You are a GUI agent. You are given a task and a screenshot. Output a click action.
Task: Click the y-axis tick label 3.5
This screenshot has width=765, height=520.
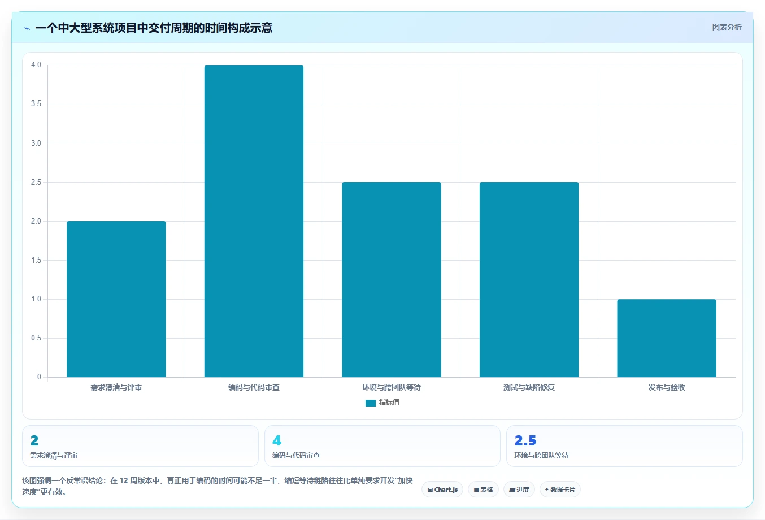[36, 104]
